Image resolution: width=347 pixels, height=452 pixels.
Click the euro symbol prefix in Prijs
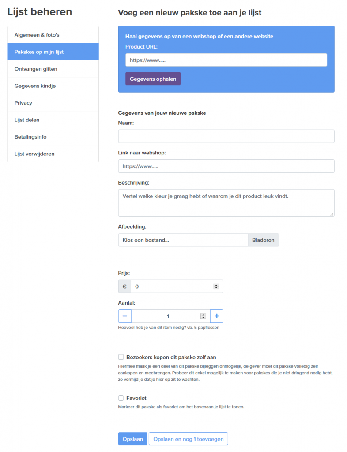[124, 286]
